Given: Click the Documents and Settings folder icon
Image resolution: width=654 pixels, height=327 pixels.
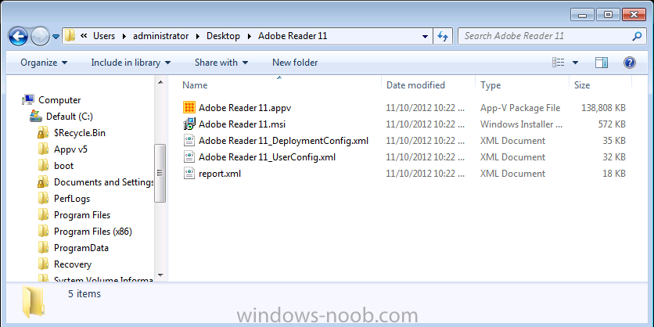Looking at the screenshot, I should point(43,182).
